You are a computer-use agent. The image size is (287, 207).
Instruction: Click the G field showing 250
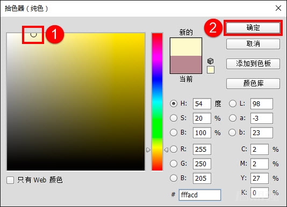(x=202, y=164)
